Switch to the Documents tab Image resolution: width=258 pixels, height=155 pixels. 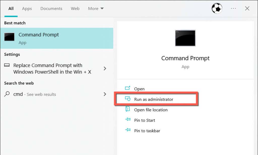click(51, 9)
